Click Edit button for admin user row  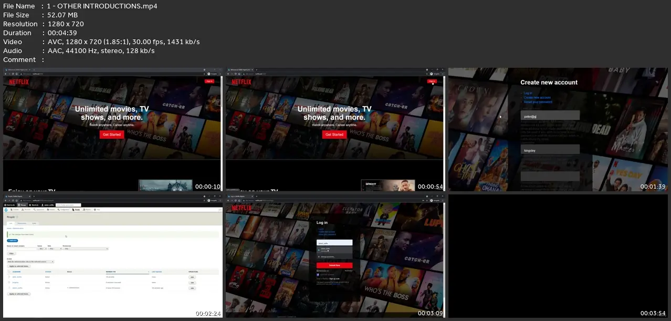192,288
